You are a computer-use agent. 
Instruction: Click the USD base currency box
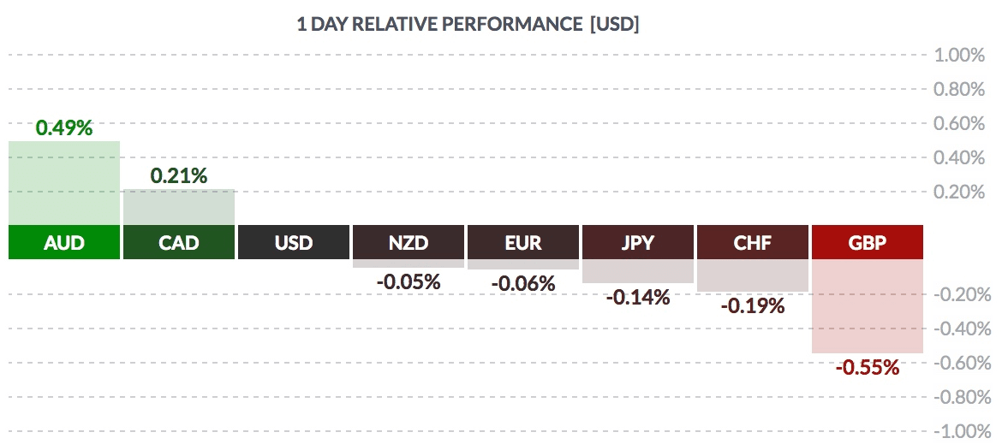[x=294, y=242]
